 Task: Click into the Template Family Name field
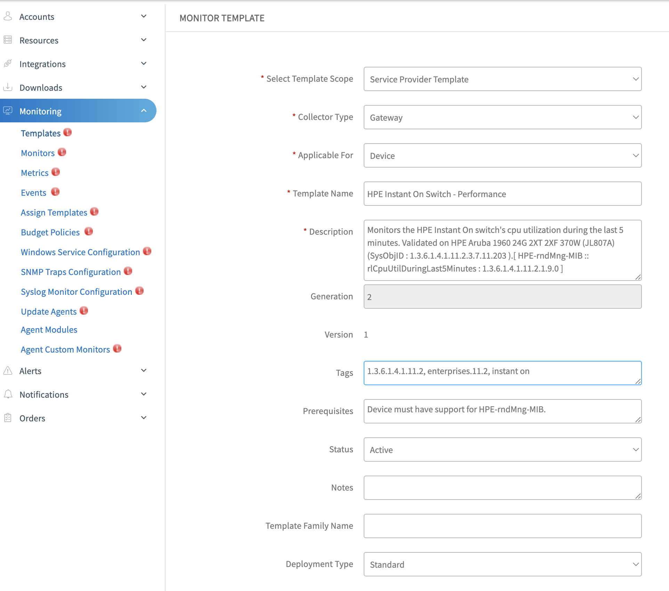pyautogui.click(x=502, y=526)
